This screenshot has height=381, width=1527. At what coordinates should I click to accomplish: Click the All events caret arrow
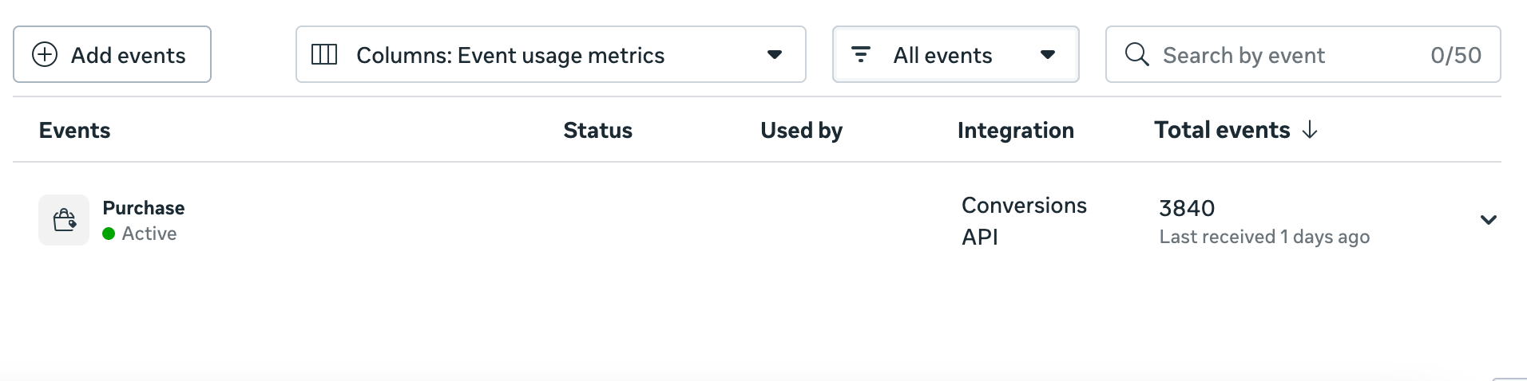point(1048,54)
